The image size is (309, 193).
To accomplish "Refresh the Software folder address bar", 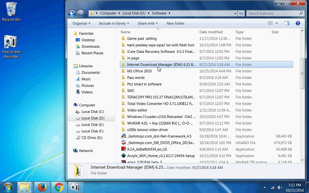I will point(241,13).
